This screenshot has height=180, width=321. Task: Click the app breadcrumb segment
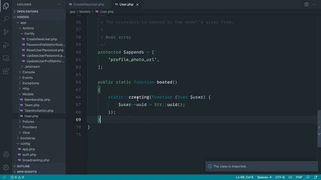click(x=72, y=11)
